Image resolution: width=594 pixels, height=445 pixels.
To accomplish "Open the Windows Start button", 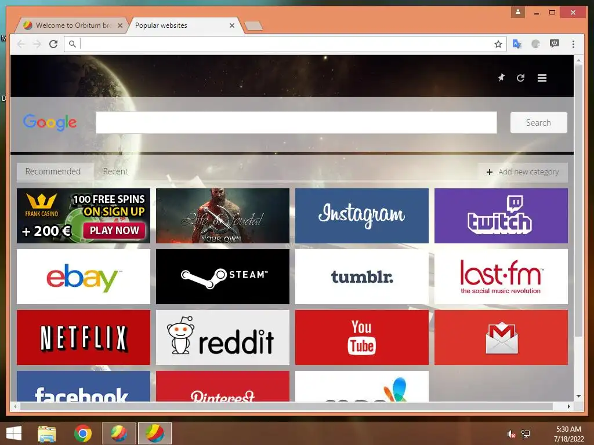I will (x=14, y=433).
